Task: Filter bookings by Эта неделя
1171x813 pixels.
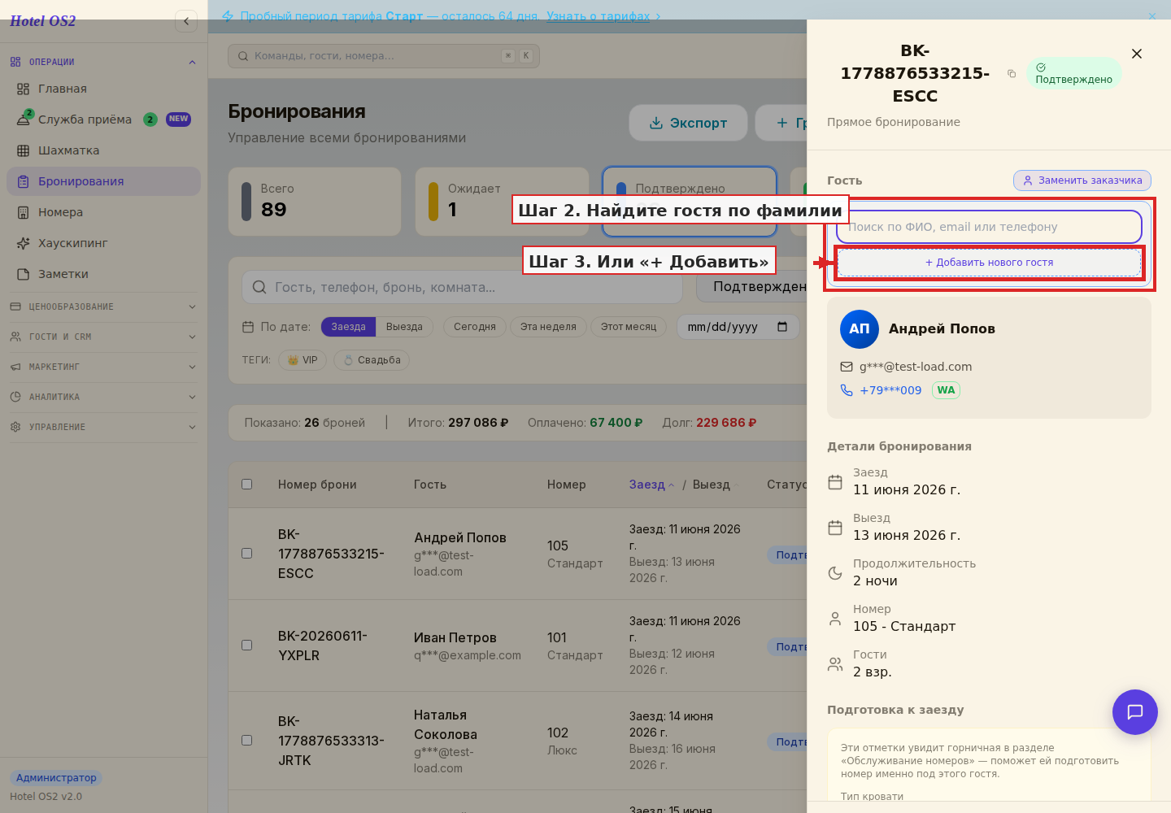Action: pyautogui.click(x=548, y=327)
